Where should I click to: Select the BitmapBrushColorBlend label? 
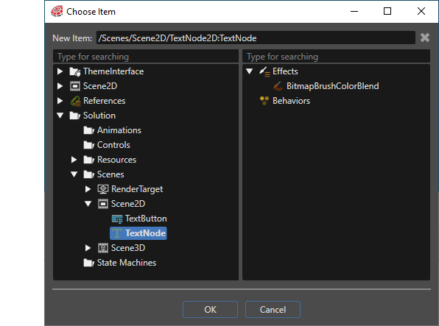point(333,86)
